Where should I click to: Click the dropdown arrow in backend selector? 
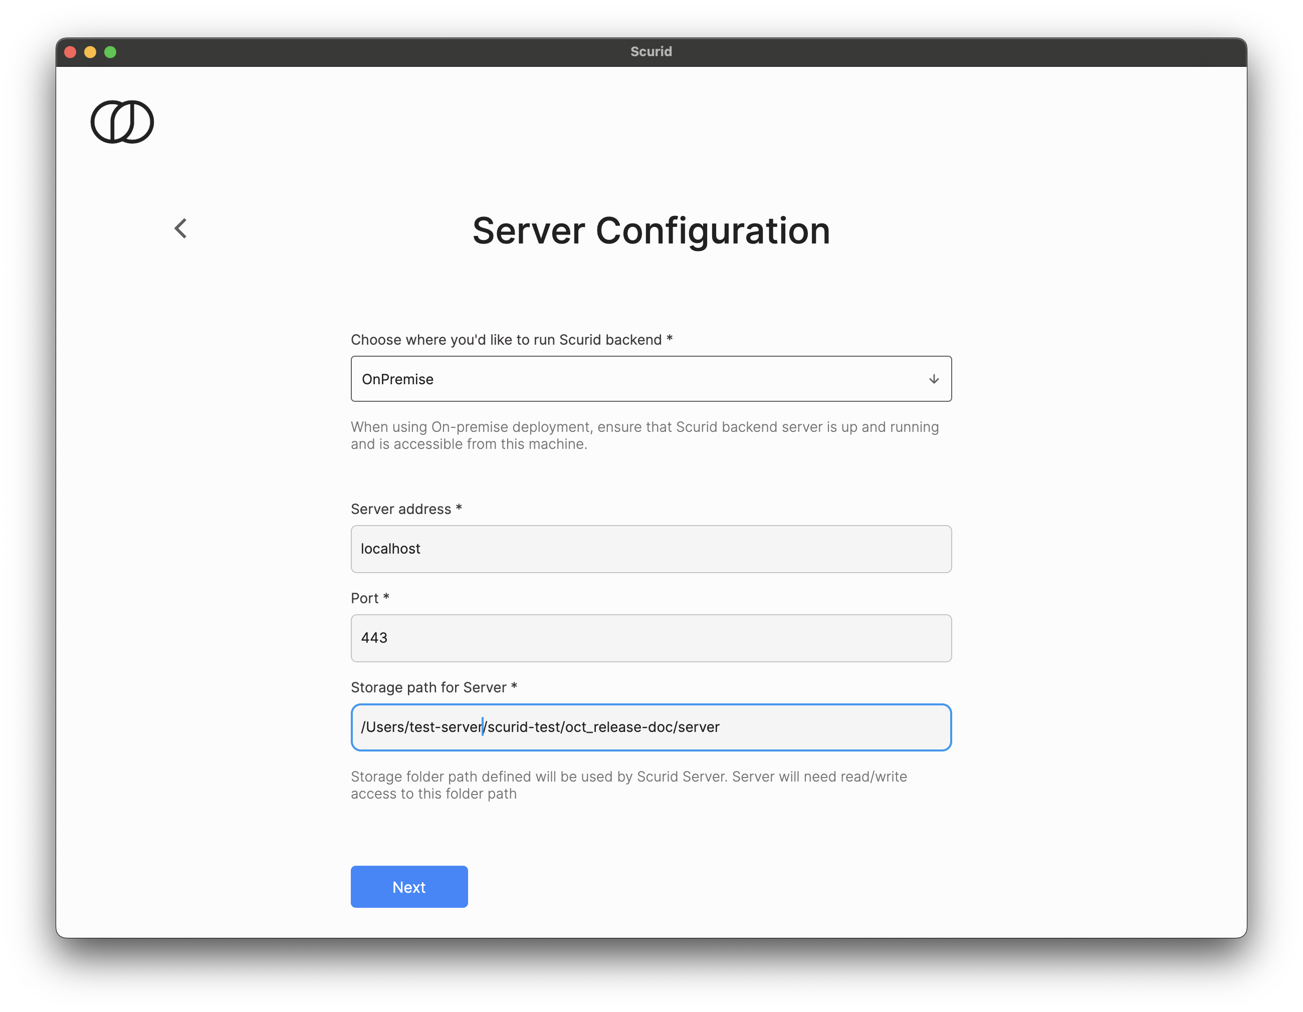(934, 379)
